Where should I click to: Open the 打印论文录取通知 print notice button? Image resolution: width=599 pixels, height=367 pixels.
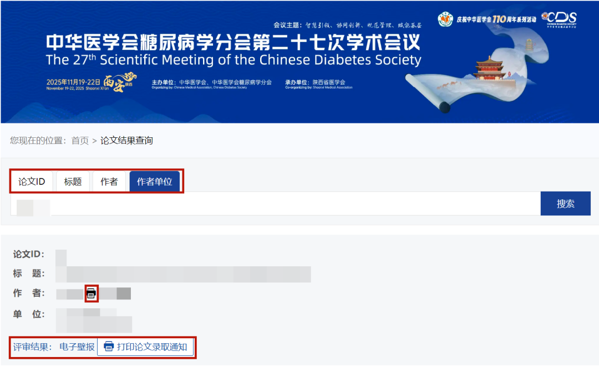[146, 347]
